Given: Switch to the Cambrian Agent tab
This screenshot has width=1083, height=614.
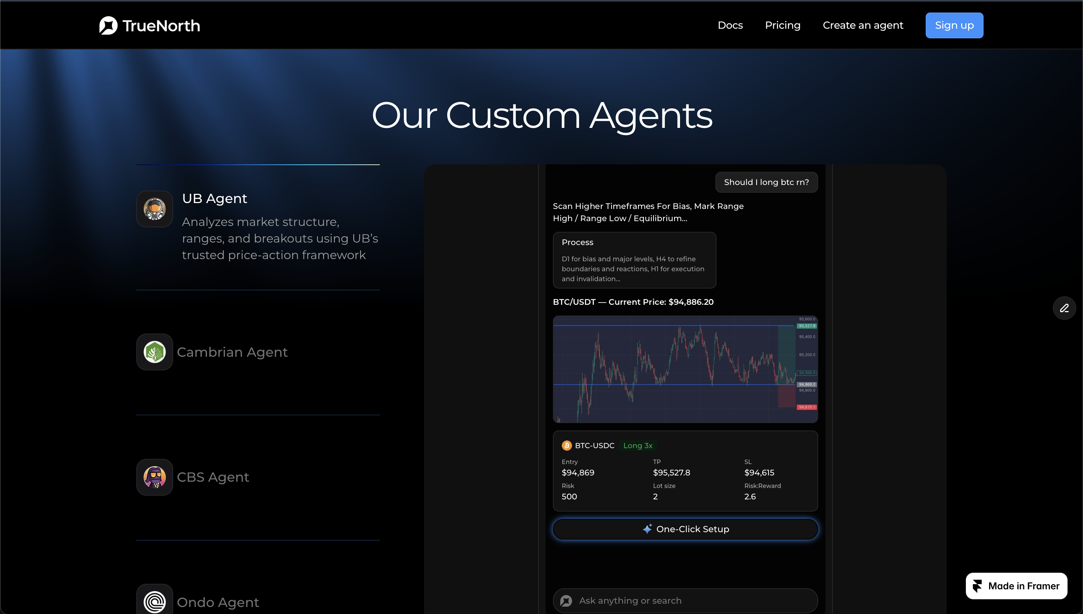Looking at the screenshot, I should 232,352.
